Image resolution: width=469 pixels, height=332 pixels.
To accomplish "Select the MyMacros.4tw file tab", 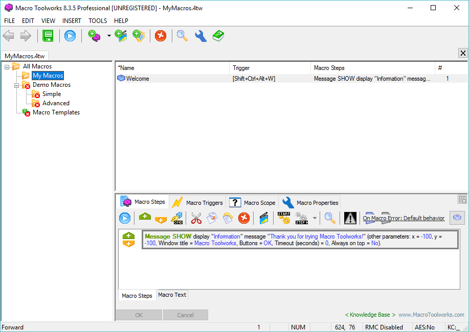I will tap(25, 56).
